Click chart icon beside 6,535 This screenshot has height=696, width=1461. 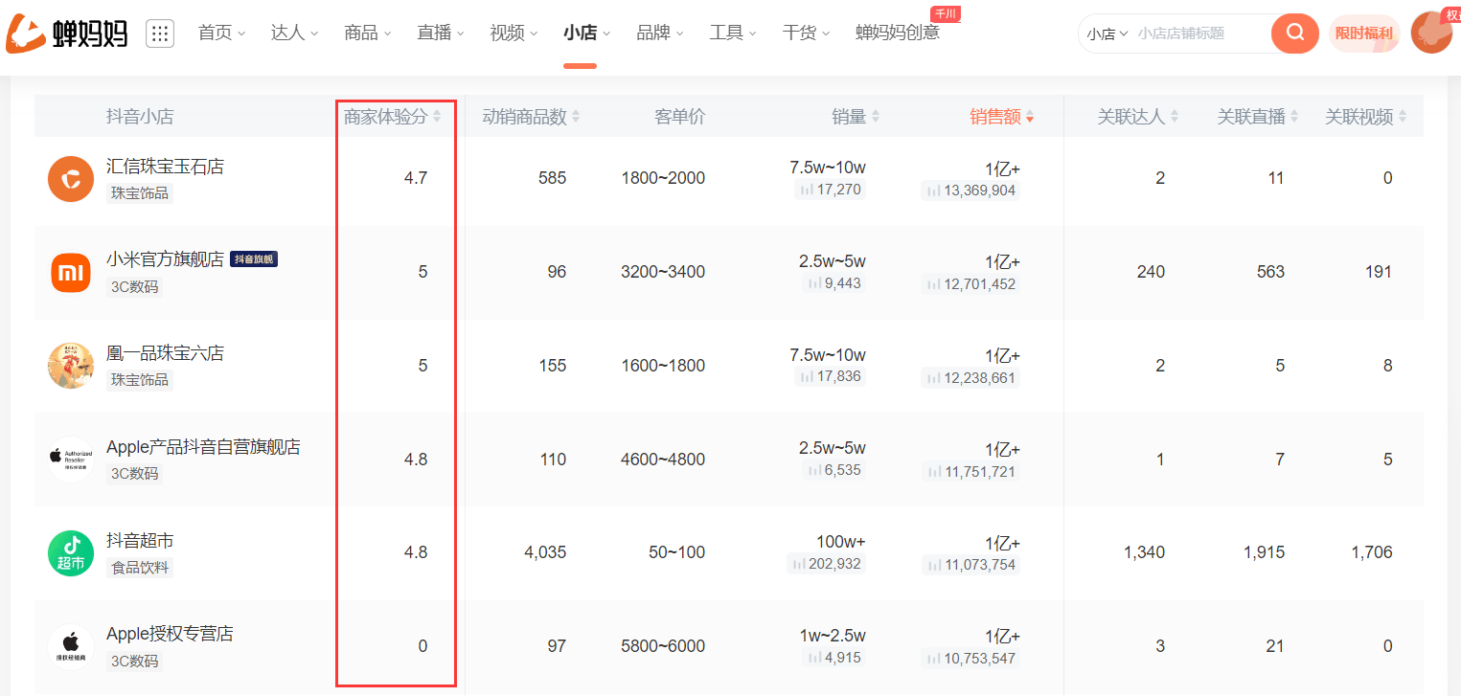click(814, 470)
